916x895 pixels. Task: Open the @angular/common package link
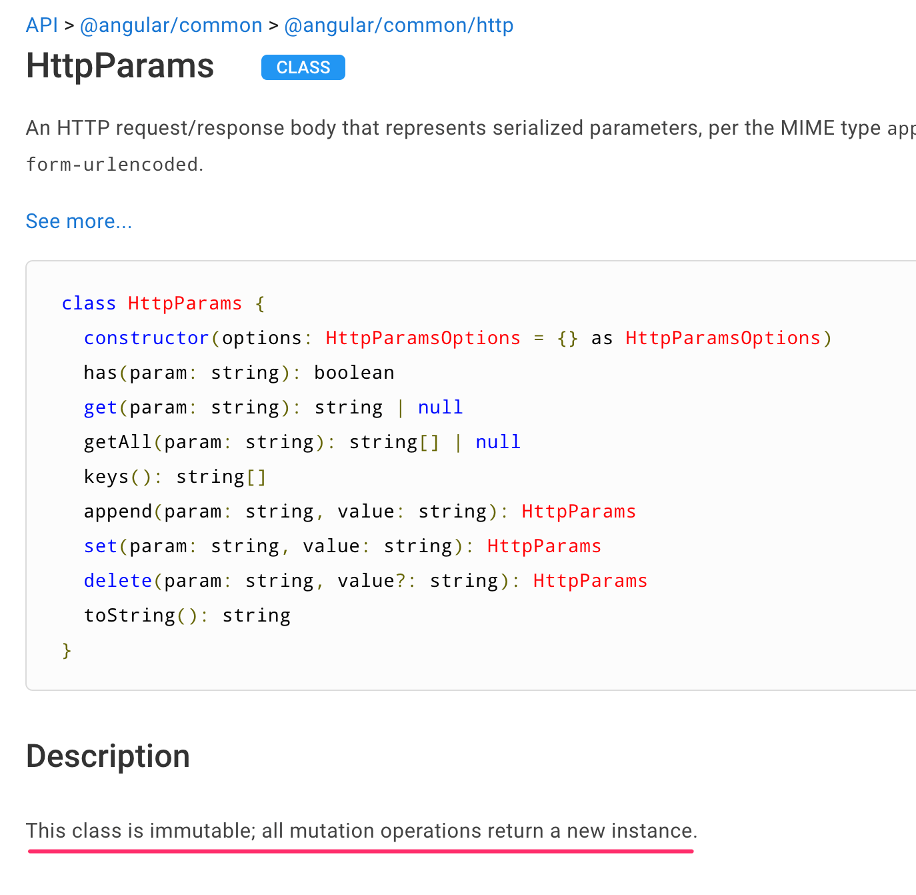click(x=171, y=25)
